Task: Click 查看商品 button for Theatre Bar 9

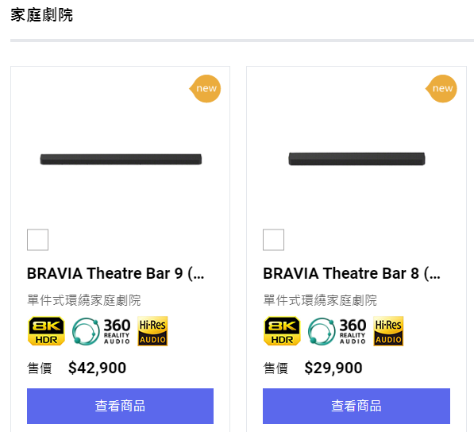Action: (121, 406)
